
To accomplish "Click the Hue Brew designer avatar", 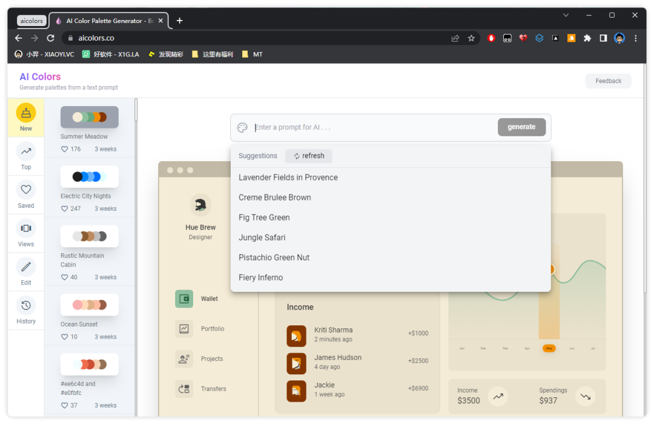I will point(200,205).
